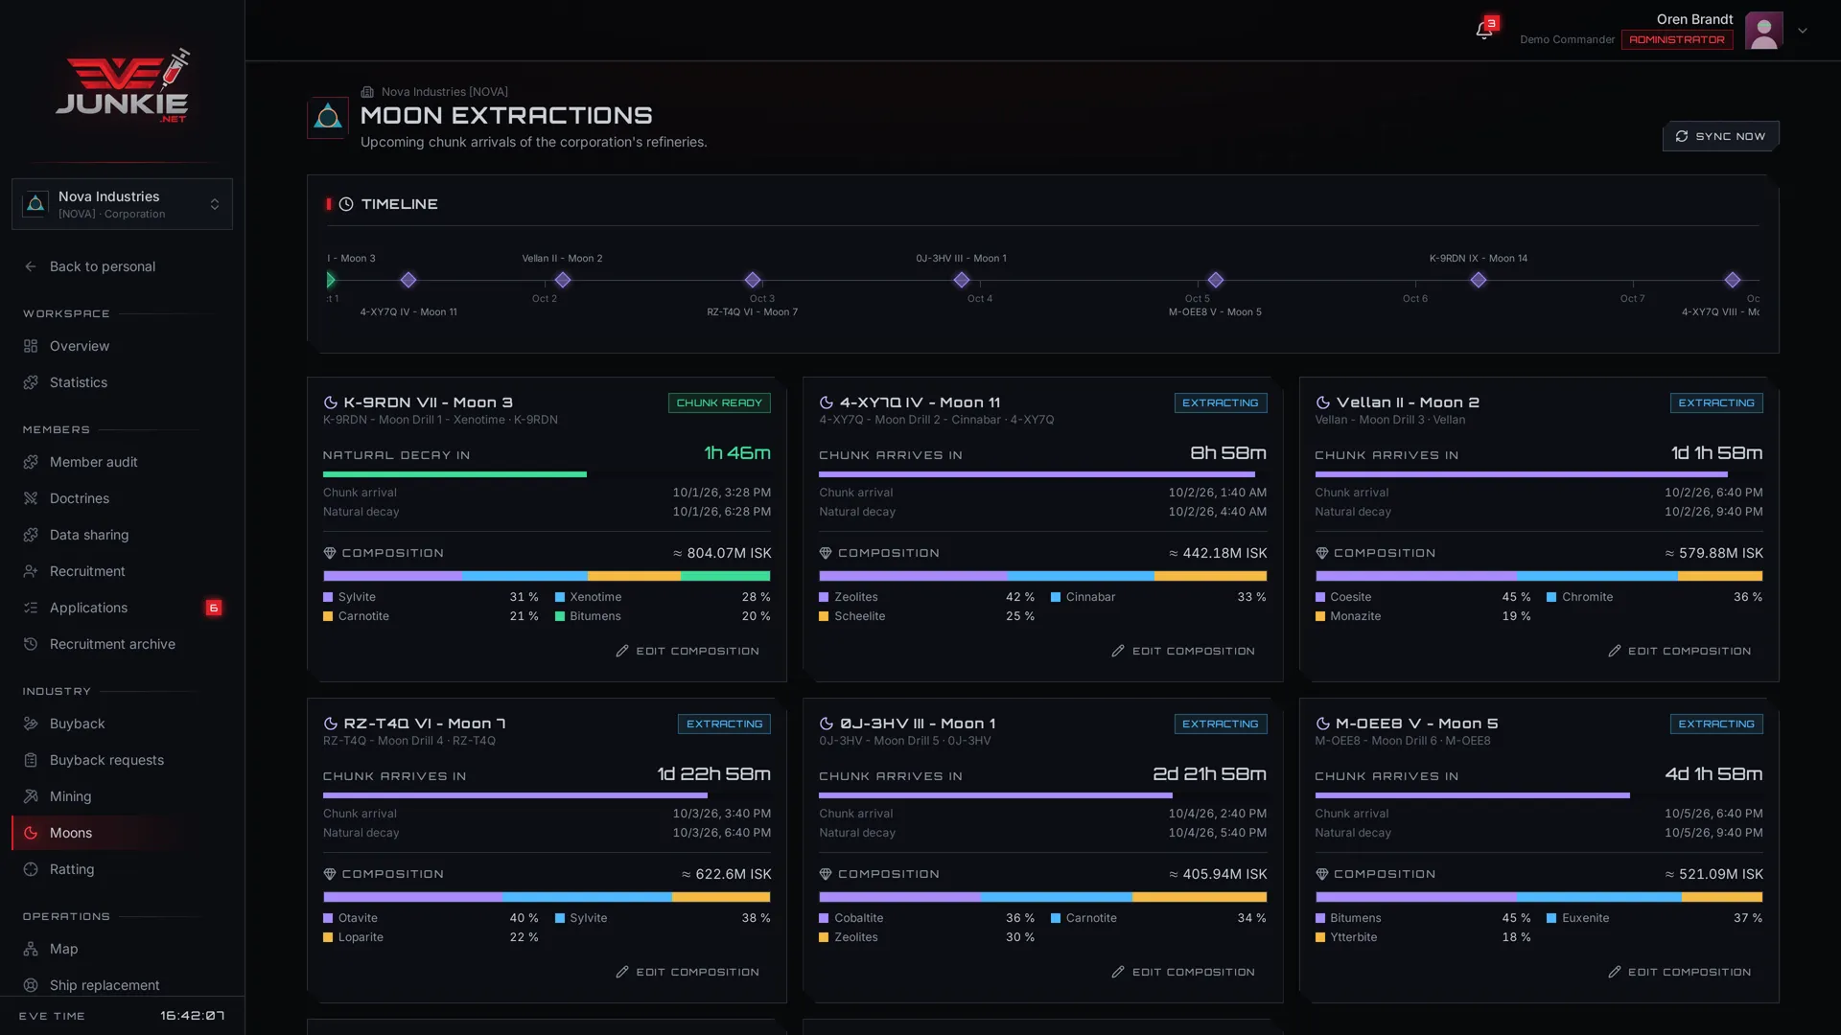The width and height of the screenshot is (1841, 1035).
Task: View Buyback requests
Action: point(122,760)
